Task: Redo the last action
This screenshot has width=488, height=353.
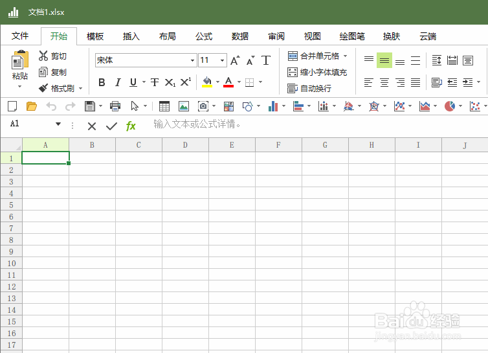Action: click(71, 106)
